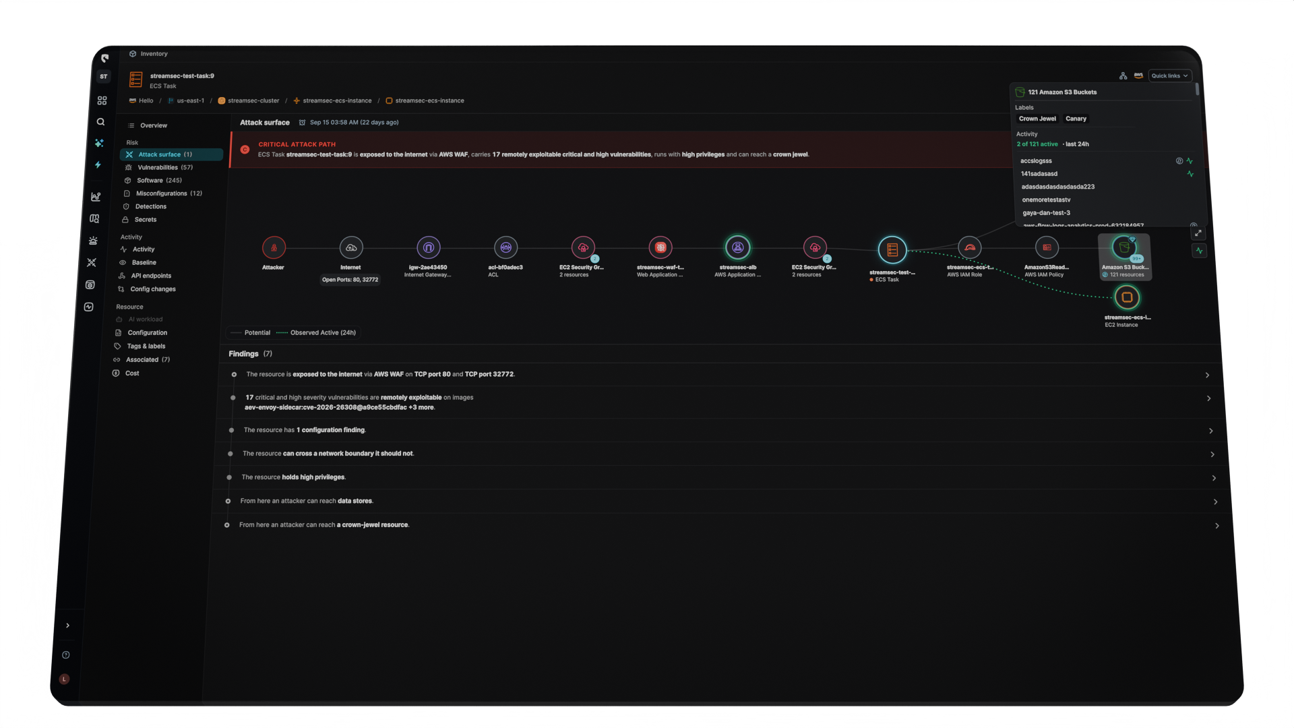Image resolution: width=1294 pixels, height=728 pixels.
Task: Select the streamsec-waf Web Application node
Action: 660,247
